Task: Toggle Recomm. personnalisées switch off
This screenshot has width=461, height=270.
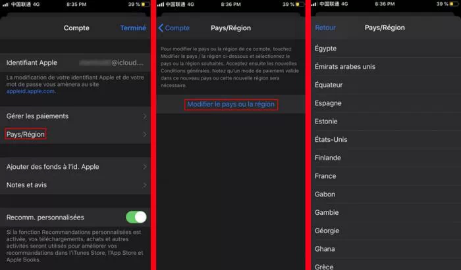Action: click(x=136, y=217)
